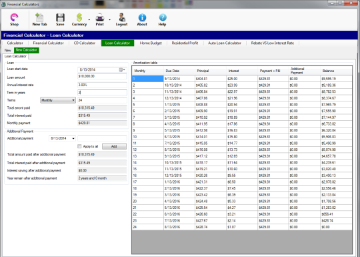The height and width of the screenshot is (257, 360).
Task: Click the Logout icon
Action: pyautogui.click(x=121, y=19)
